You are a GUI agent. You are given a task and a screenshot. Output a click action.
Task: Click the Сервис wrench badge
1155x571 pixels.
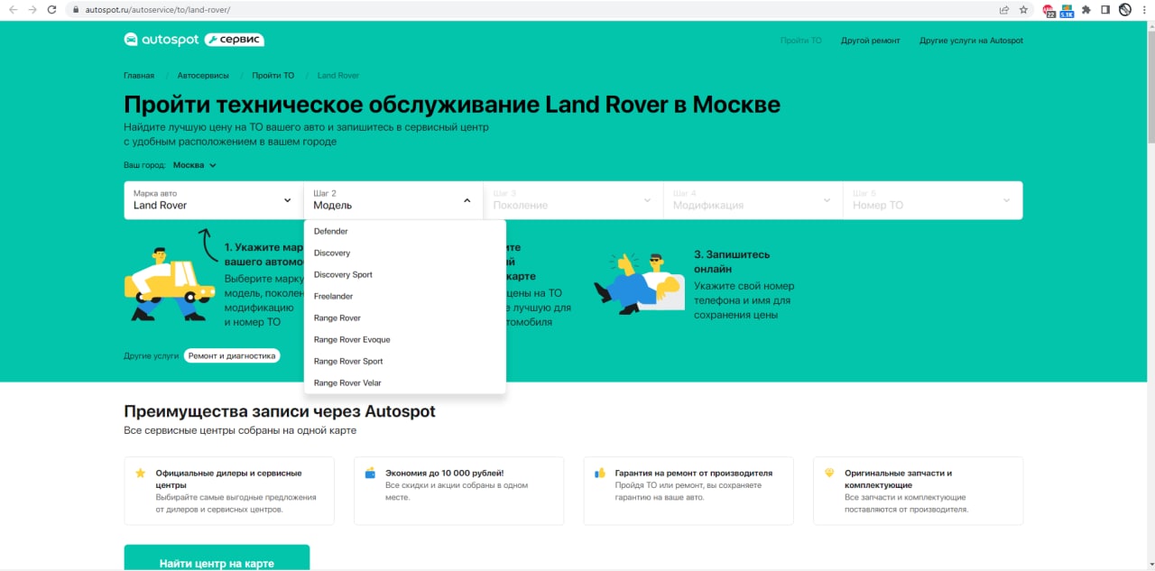pos(235,40)
